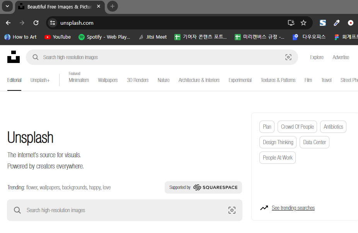The width and height of the screenshot is (358, 233).
Task: Open the 3D Renders topic
Action: click(138, 80)
